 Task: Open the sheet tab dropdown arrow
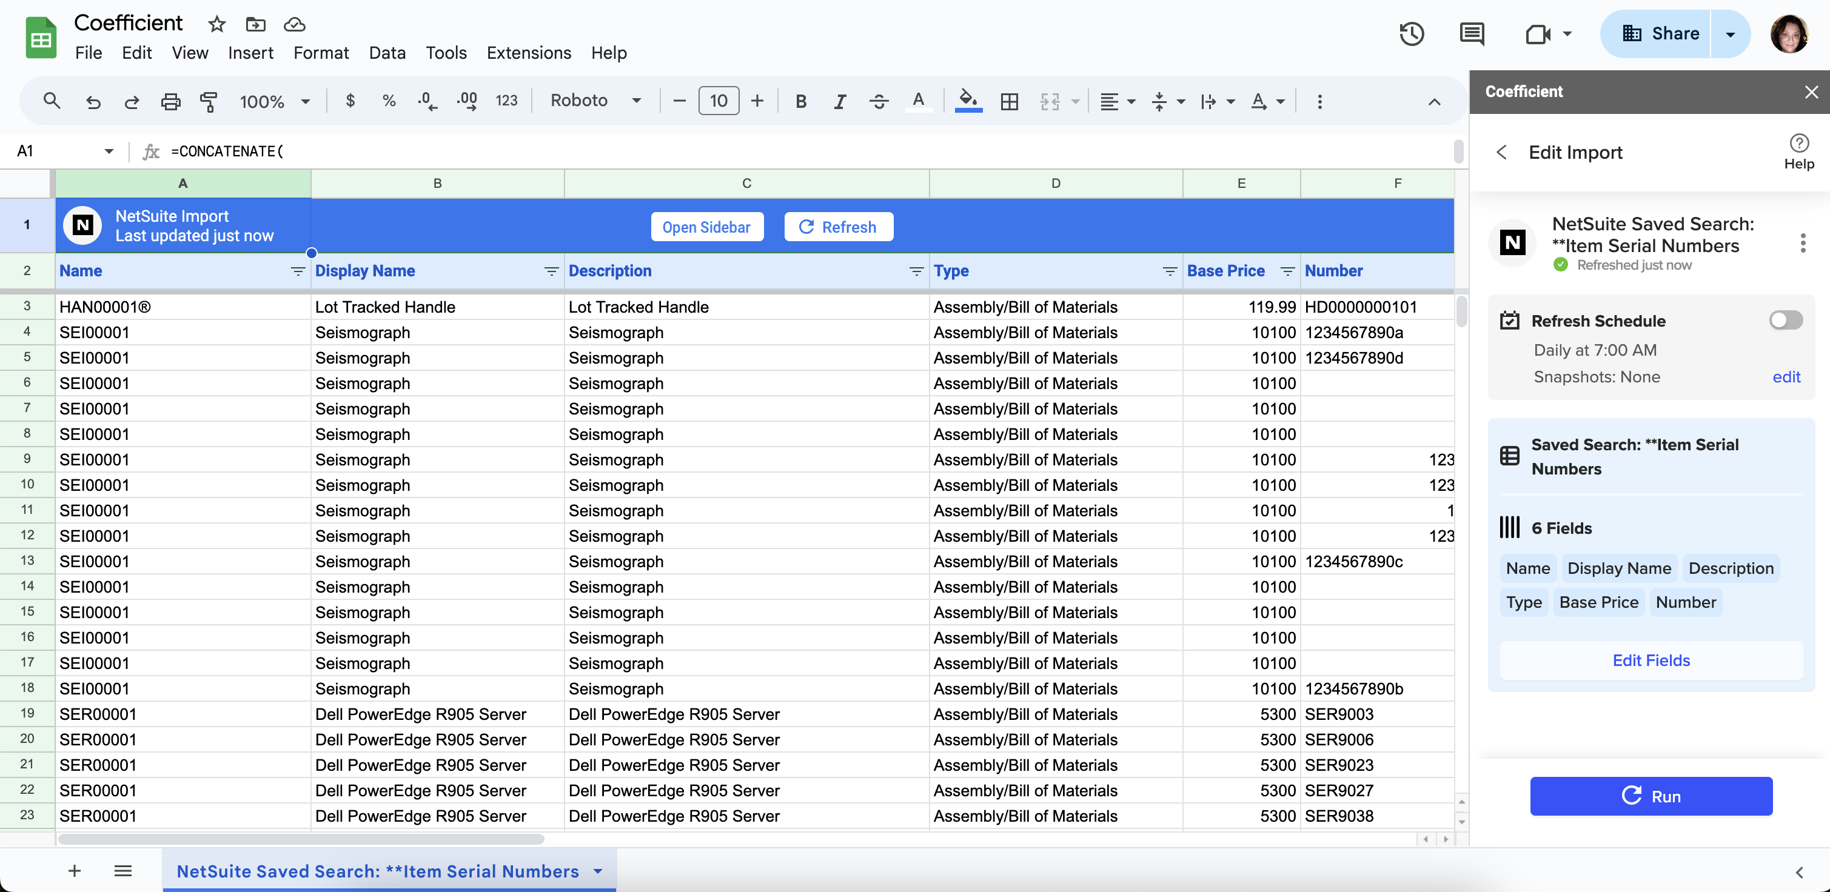tap(597, 871)
